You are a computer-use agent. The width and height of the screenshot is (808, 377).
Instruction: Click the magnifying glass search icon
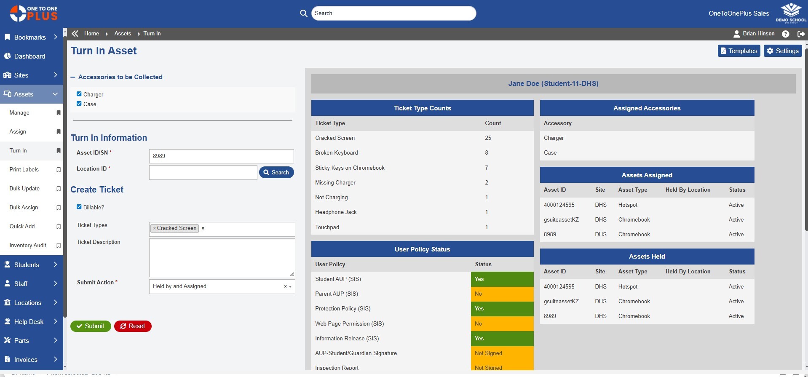pyautogui.click(x=303, y=13)
